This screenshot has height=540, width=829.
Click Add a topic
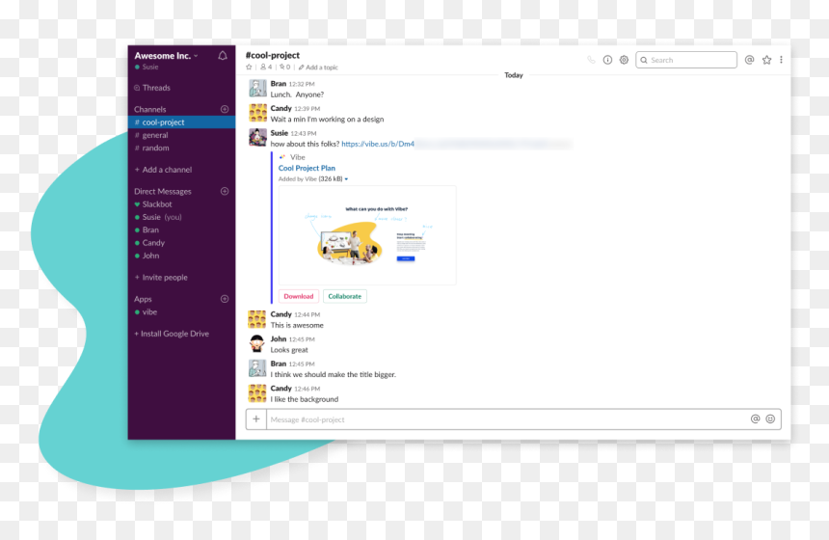(x=318, y=67)
